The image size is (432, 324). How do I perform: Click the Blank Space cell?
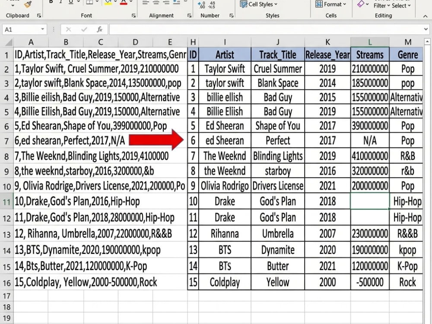(x=278, y=83)
